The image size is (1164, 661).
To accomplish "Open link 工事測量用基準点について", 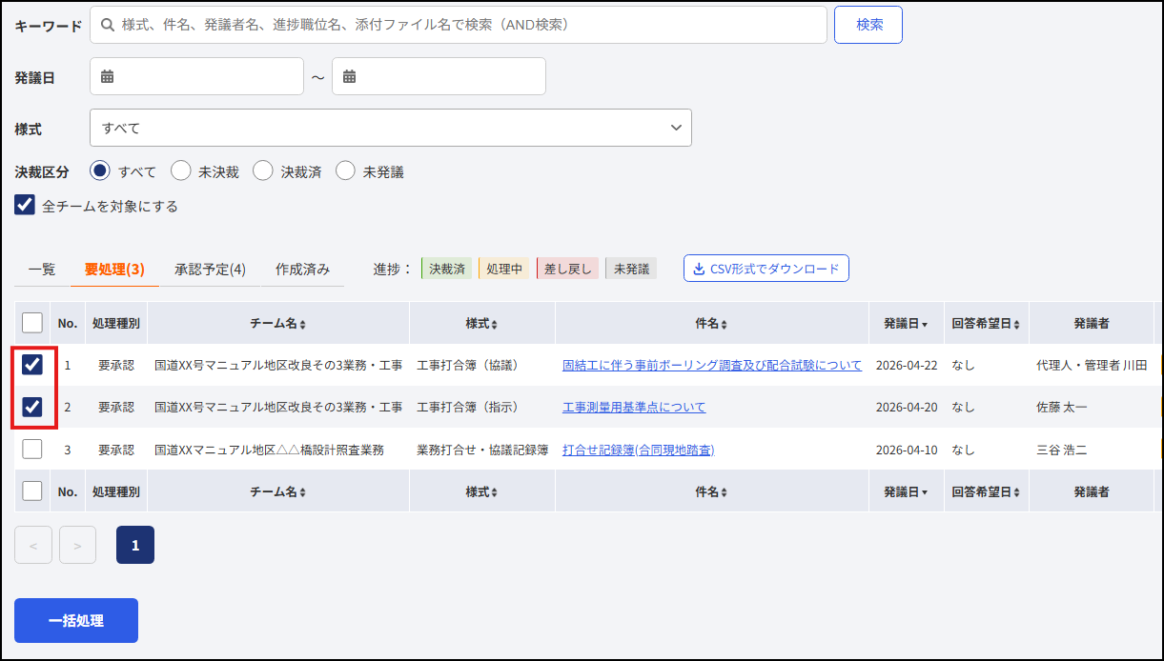I will 634,408.
